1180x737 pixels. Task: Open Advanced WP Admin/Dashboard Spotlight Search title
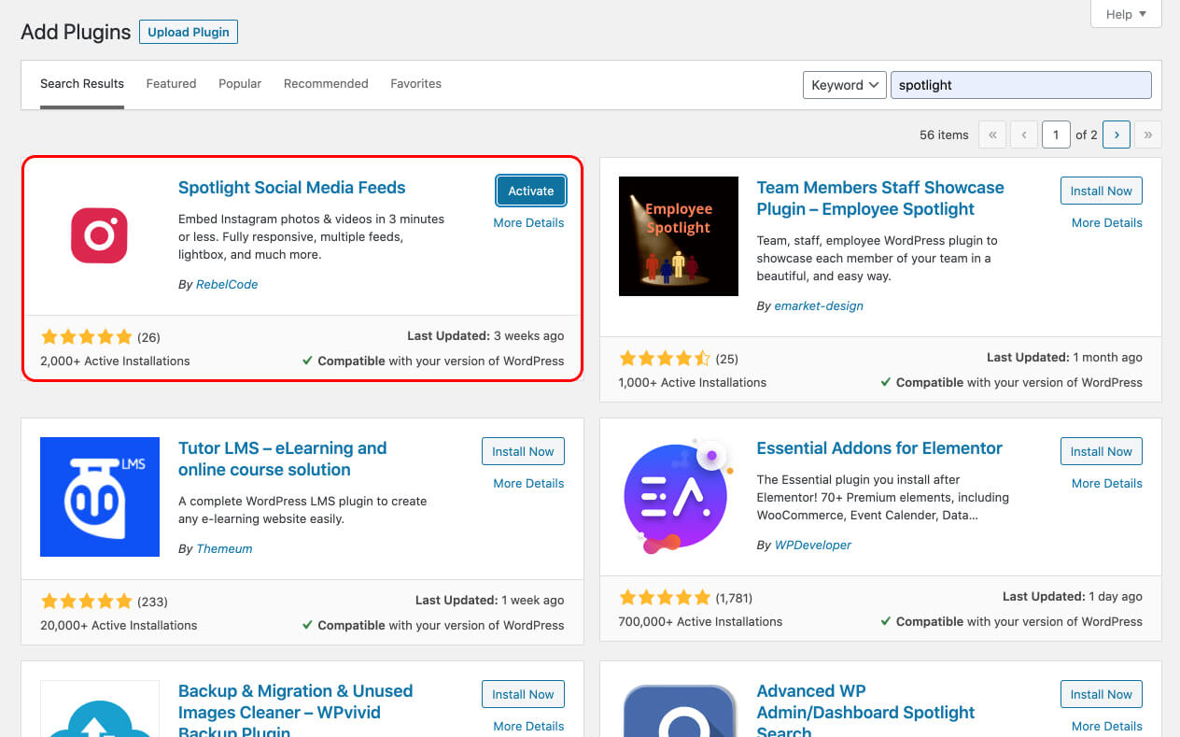point(865,712)
